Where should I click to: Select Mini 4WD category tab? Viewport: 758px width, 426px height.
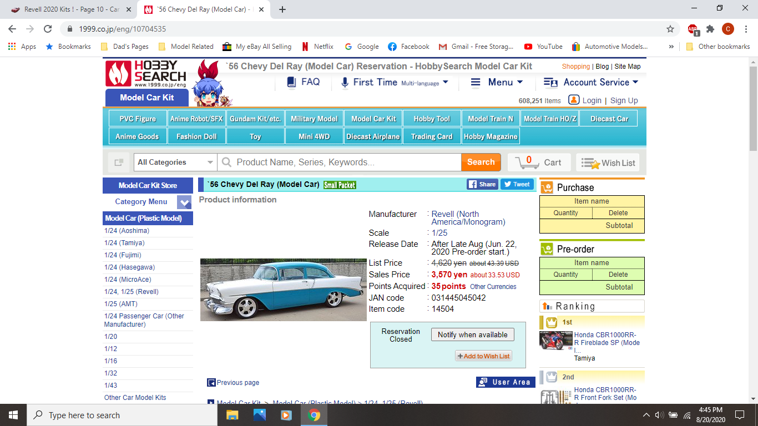314,136
